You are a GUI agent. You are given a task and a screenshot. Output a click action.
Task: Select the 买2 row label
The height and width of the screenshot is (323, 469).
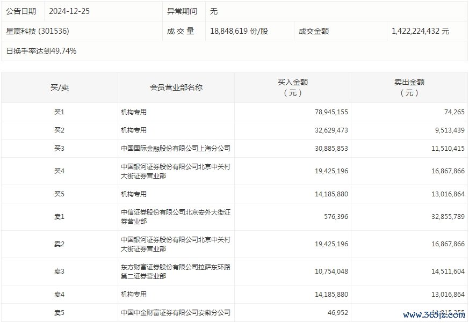[59, 130]
